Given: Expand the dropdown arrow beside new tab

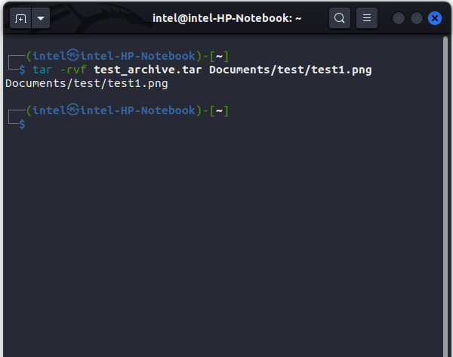Looking at the screenshot, I should point(40,18).
